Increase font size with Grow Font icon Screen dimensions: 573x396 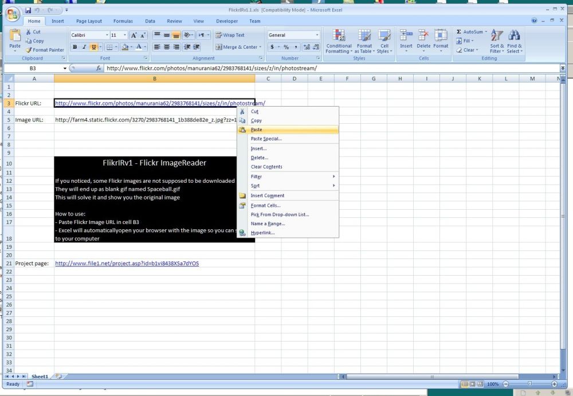tap(134, 35)
